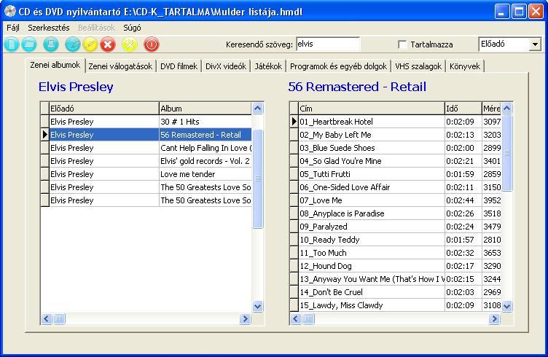Click the album list vertical scrollbar thumb
This screenshot has height=357, width=548.
pos(257,178)
